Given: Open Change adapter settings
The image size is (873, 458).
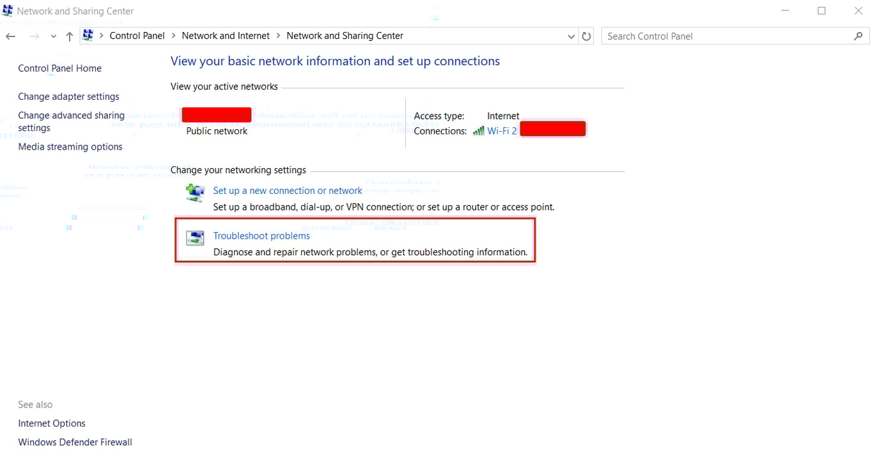Looking at the screenshot, I should click(68, 96).
